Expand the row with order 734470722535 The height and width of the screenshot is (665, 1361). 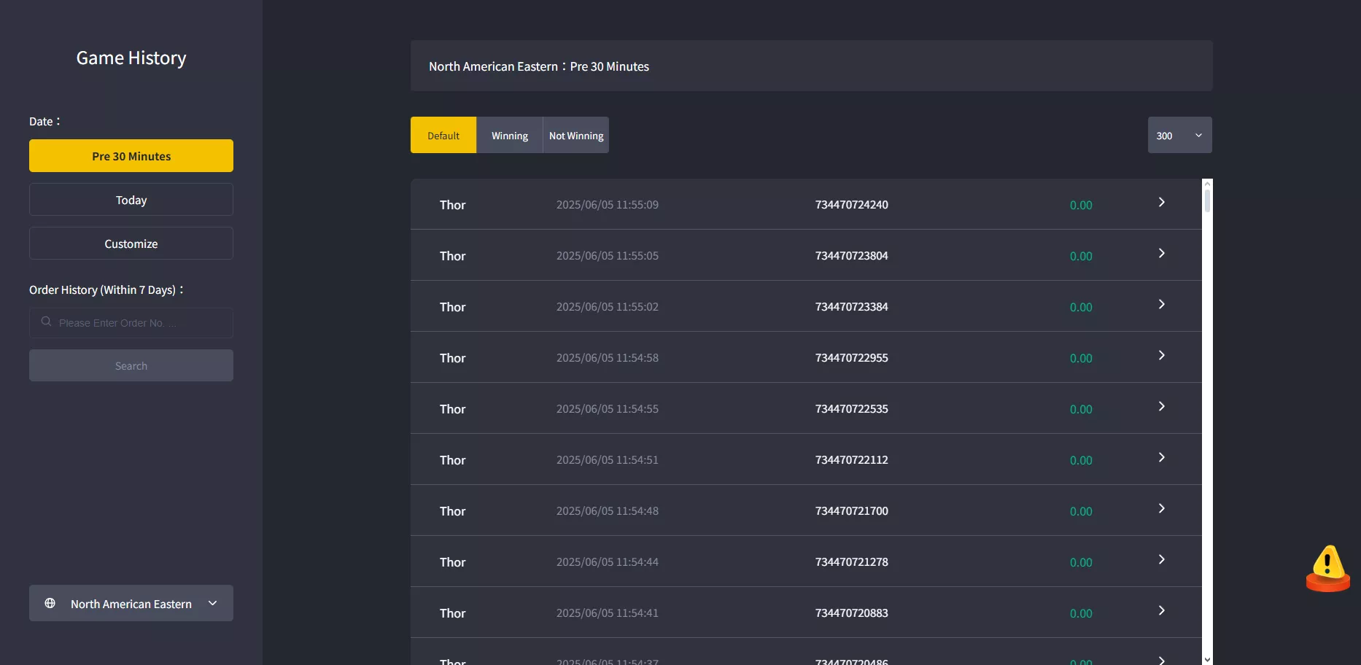[1161, 407]
